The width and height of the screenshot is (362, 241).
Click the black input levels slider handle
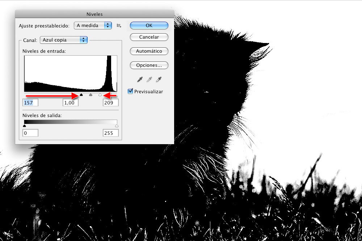pyautogui.click(x=81, y=95)
